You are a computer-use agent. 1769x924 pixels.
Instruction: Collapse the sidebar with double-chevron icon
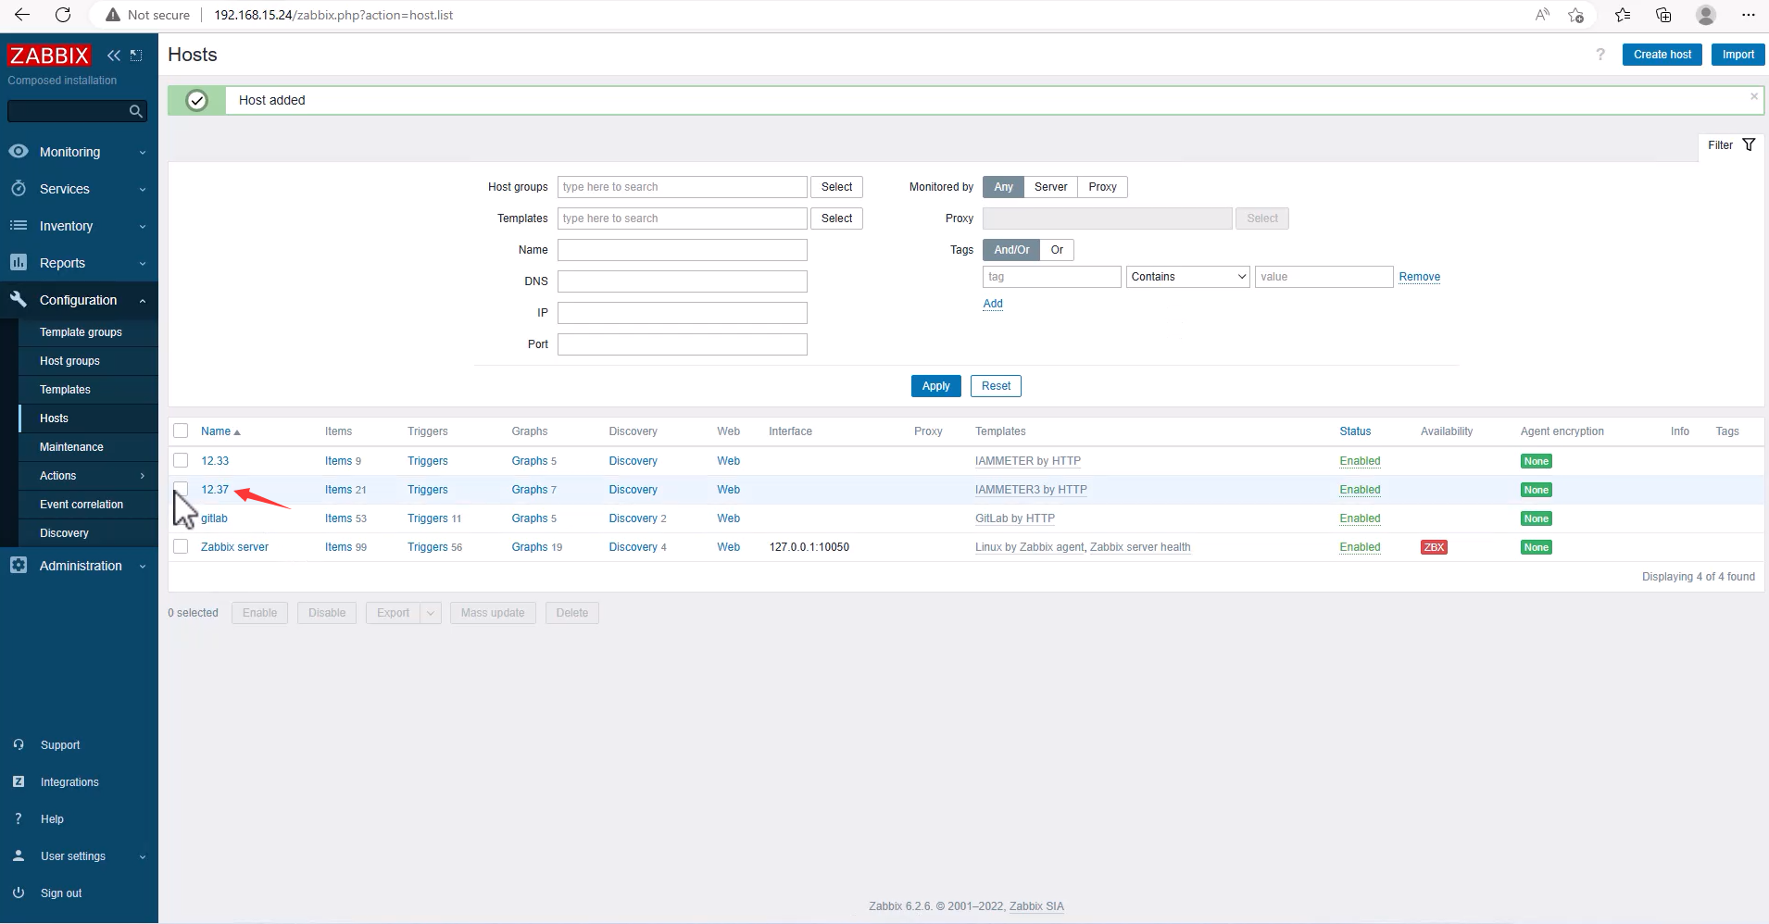[114, 56]
